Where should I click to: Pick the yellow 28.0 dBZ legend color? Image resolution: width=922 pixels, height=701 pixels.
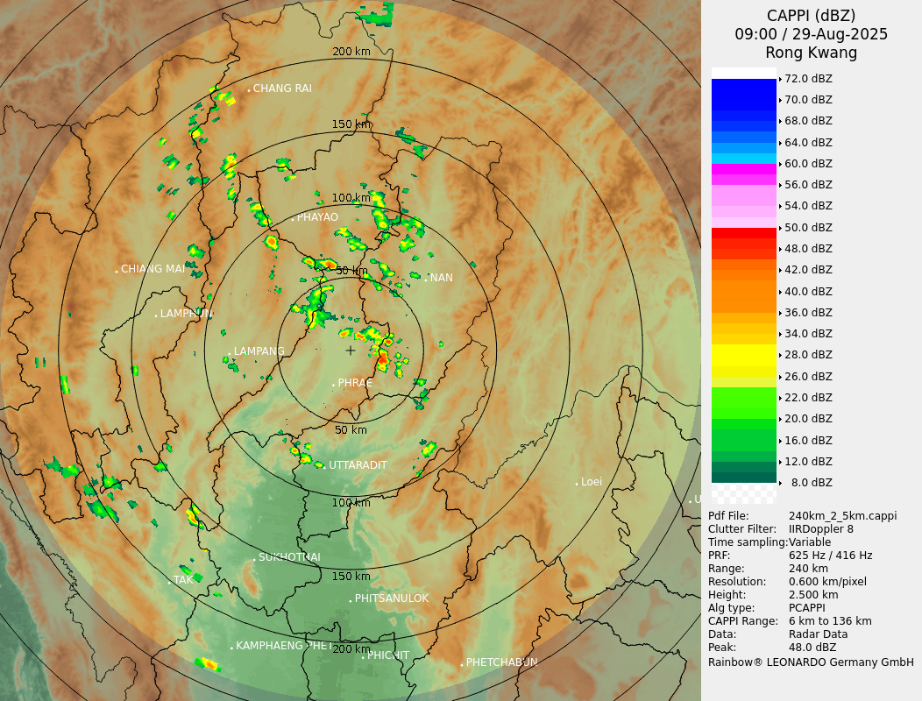(744, 355)
